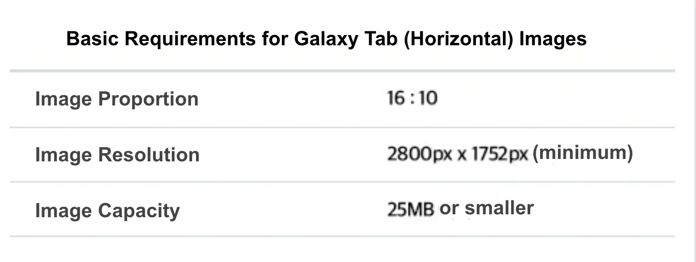
Task: Click the "or smaller" text
Action: (487, 208)
